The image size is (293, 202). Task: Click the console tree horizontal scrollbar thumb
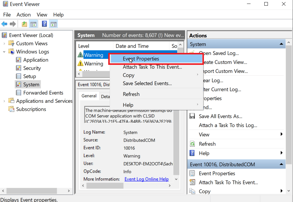click(32, 191)
